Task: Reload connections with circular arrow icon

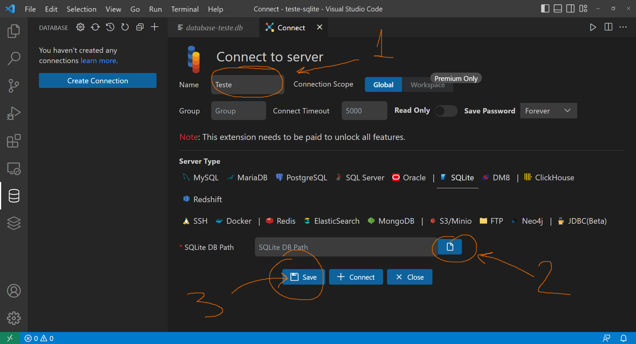Action: point(125,27)
